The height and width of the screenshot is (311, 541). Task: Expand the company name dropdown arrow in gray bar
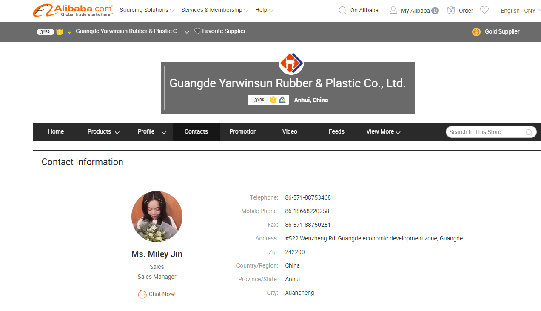(x=187, y=32)
